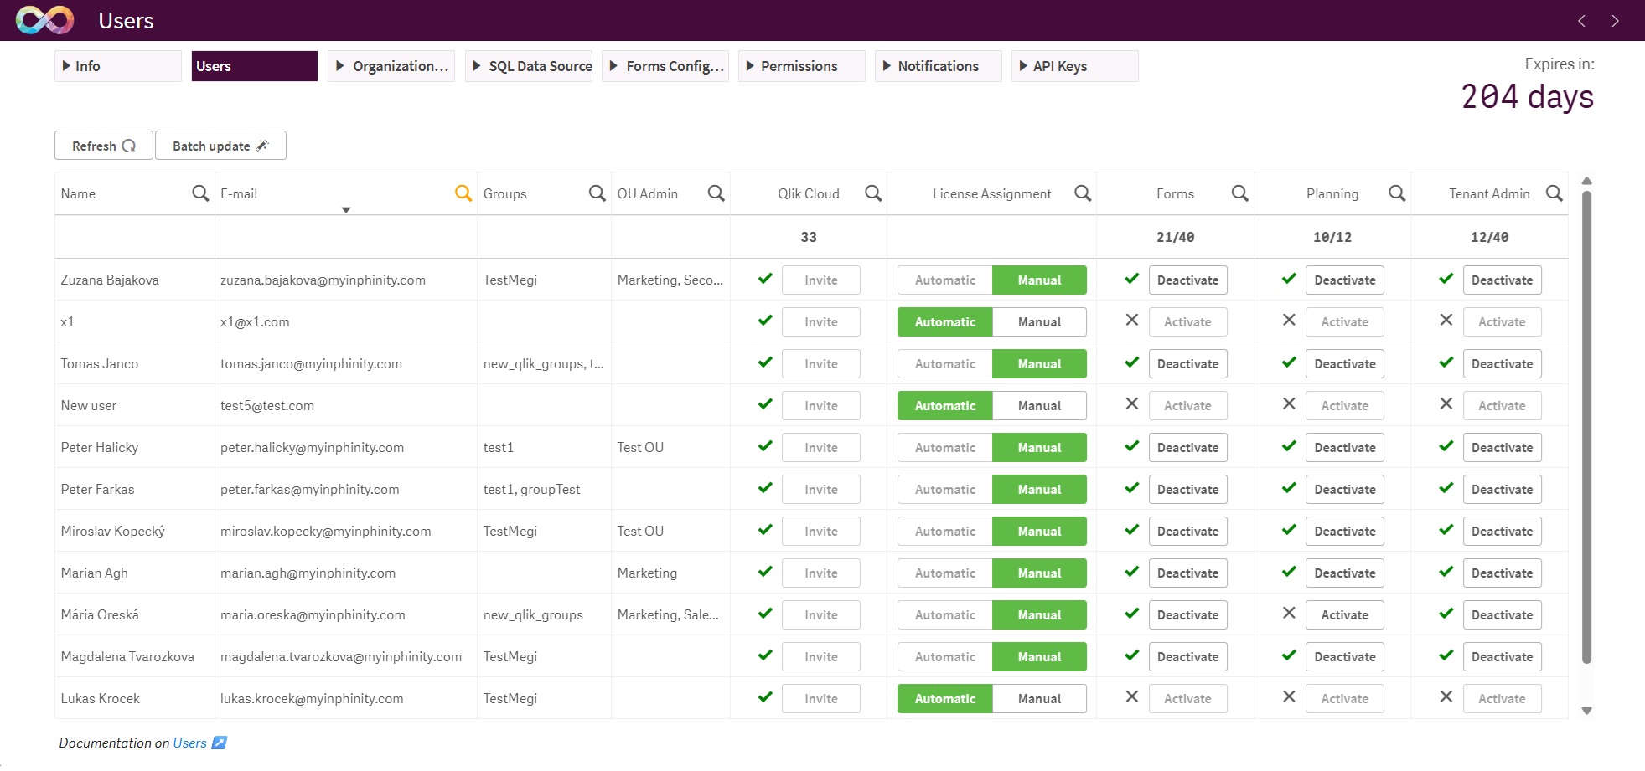The image size is (1645, 771).
Task: Sort by Name column header
Action: click(x=78, y=194)
